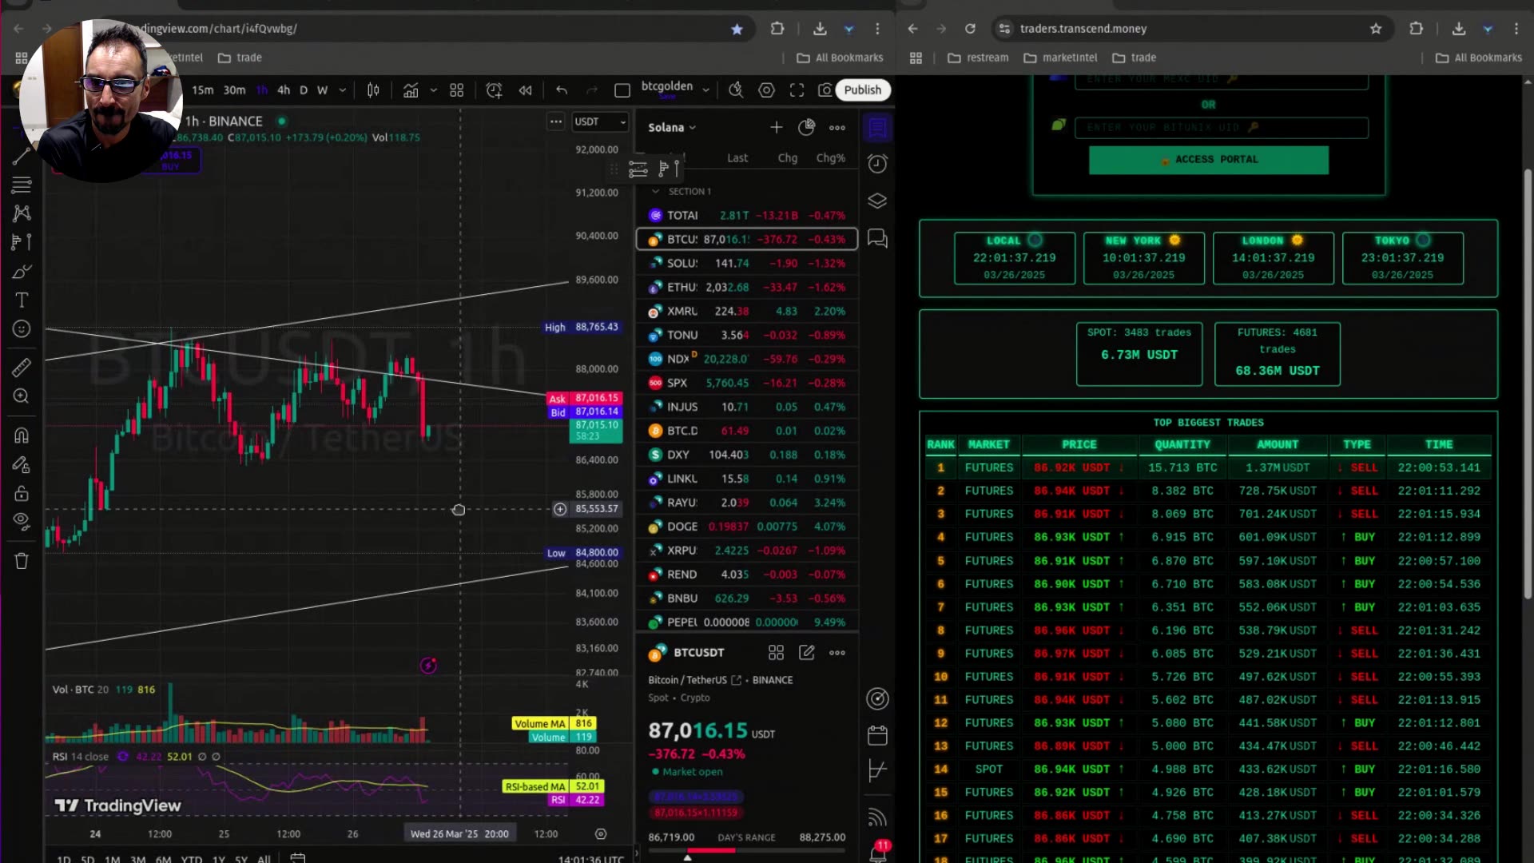The width and height of the screenshot is (1534, 863).
Task: Select the Text annotation tool
Action: pos(22,300)
